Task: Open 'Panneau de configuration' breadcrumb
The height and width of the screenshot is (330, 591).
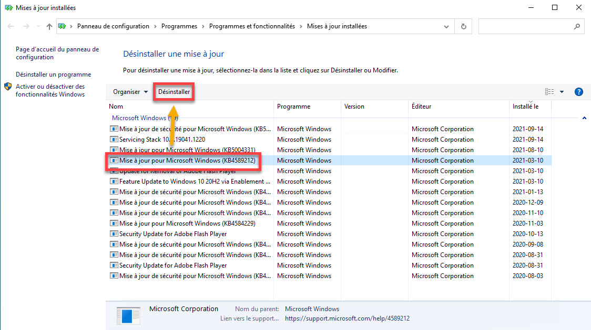Action: [x=113, y=26]
